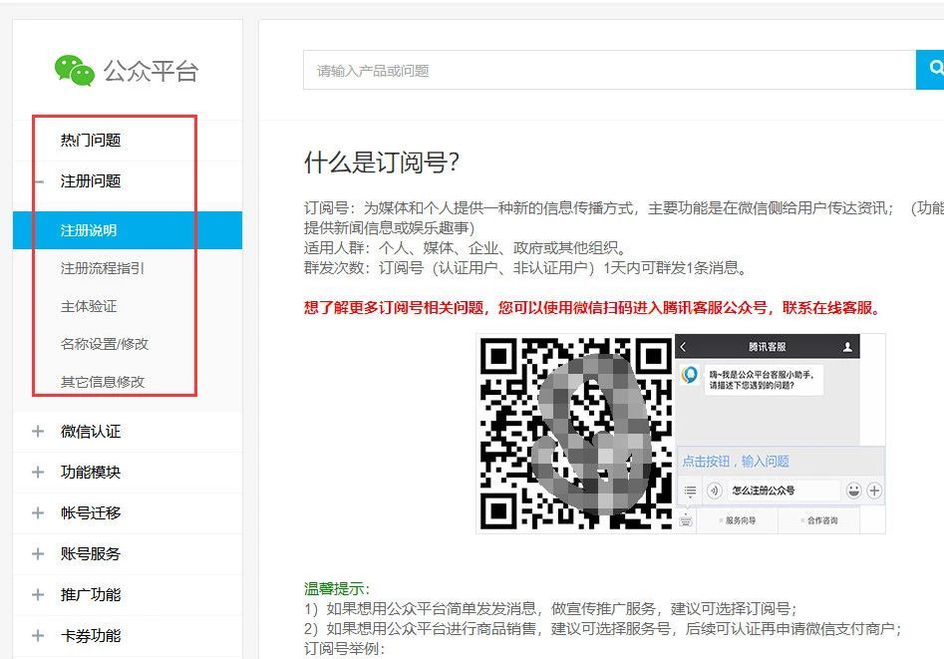
Task: Open the 热门问题 sidebar section
Action: click(91, 141)
